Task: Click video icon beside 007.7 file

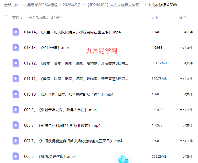Action: coord(16,141)
